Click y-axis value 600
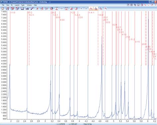 4,119
